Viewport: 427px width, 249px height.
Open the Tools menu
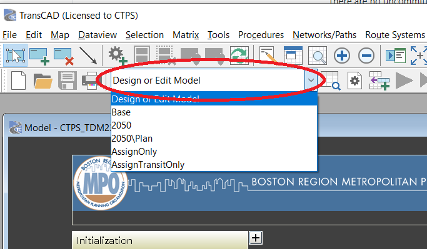[218, 35]
